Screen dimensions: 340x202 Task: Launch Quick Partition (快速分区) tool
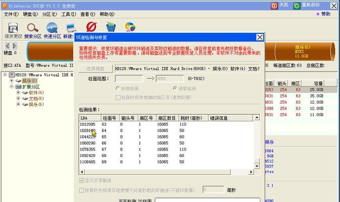[x=52, y=28]
